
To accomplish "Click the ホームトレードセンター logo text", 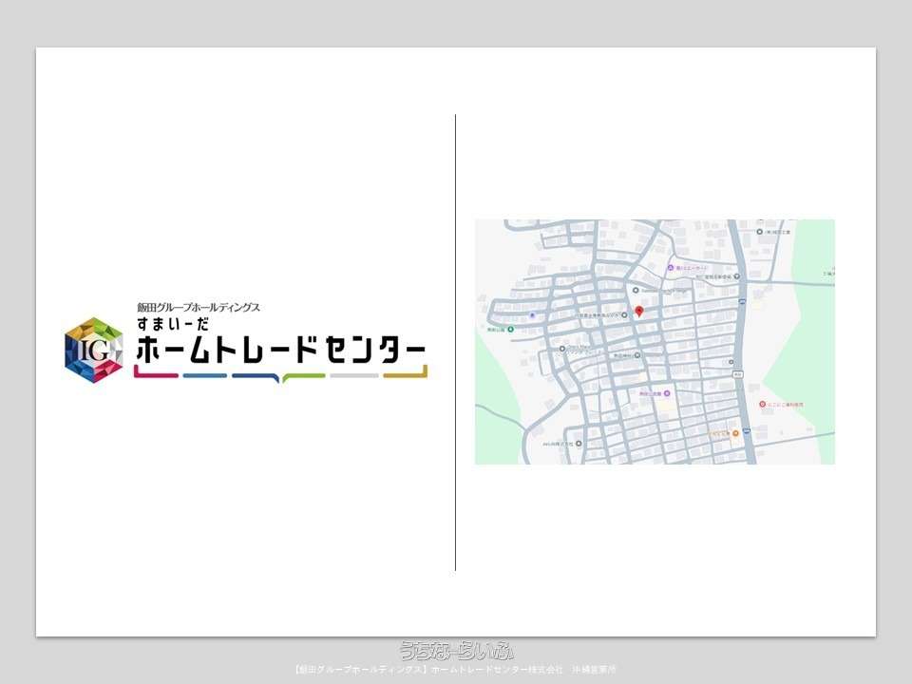I will coord(280,351).
